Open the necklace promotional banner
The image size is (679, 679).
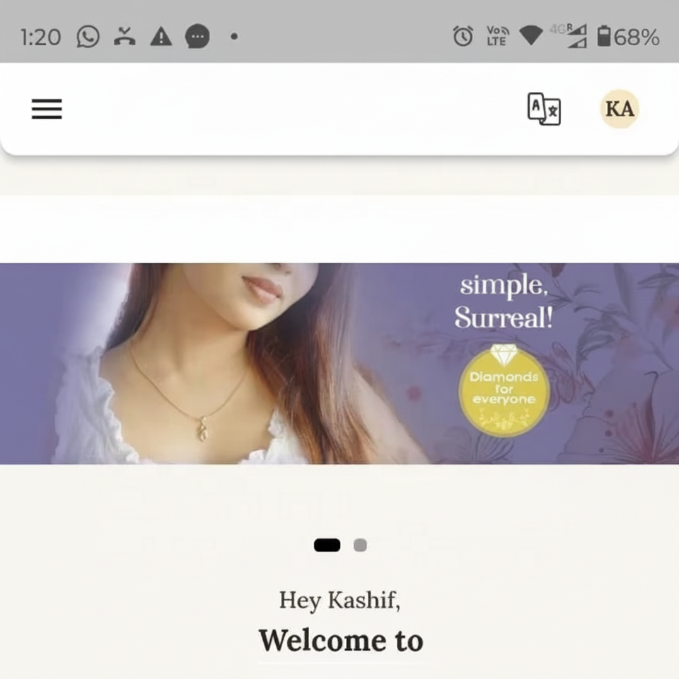pos(339,364)
